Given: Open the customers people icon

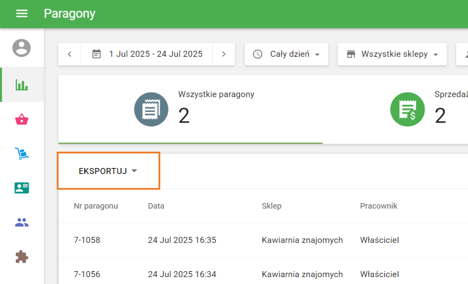Looking at the screenshot, I should [22, 223].
